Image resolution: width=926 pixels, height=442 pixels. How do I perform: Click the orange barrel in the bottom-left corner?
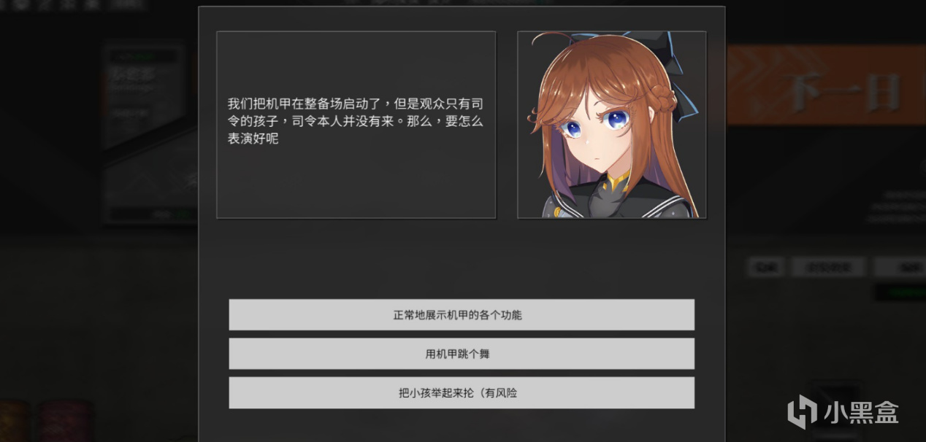[x=15, y=421]
